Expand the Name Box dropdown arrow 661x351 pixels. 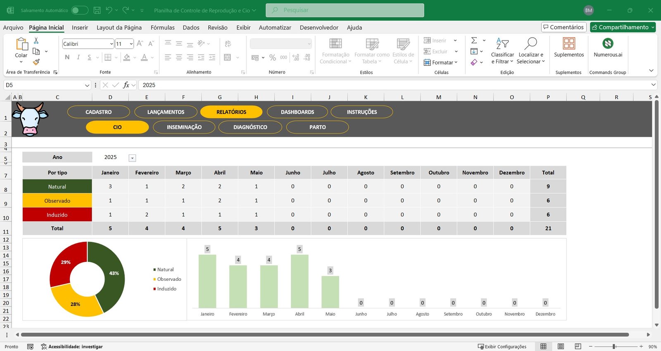[x=87, y=85]
